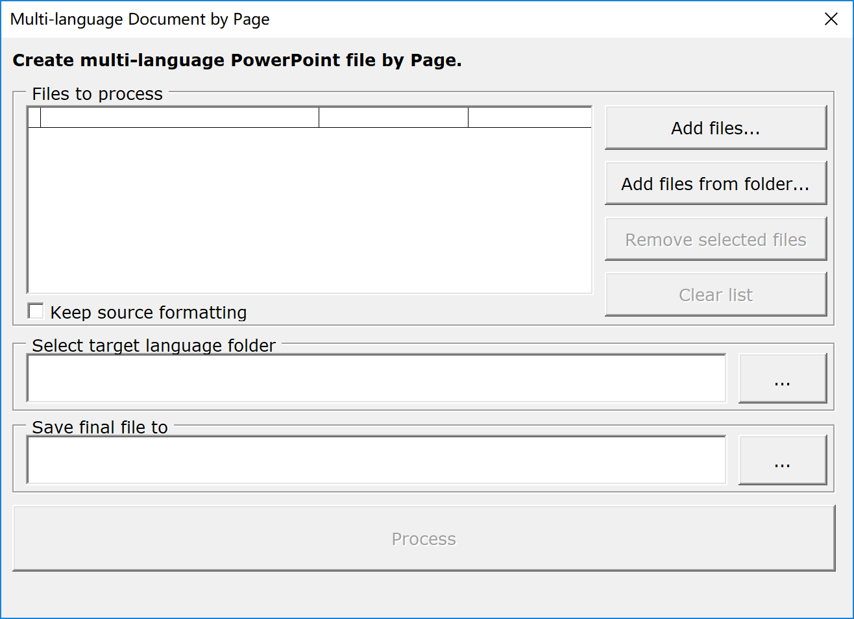Click the Add files... button
Screen dimensions: 854x619
pos(716,128)
